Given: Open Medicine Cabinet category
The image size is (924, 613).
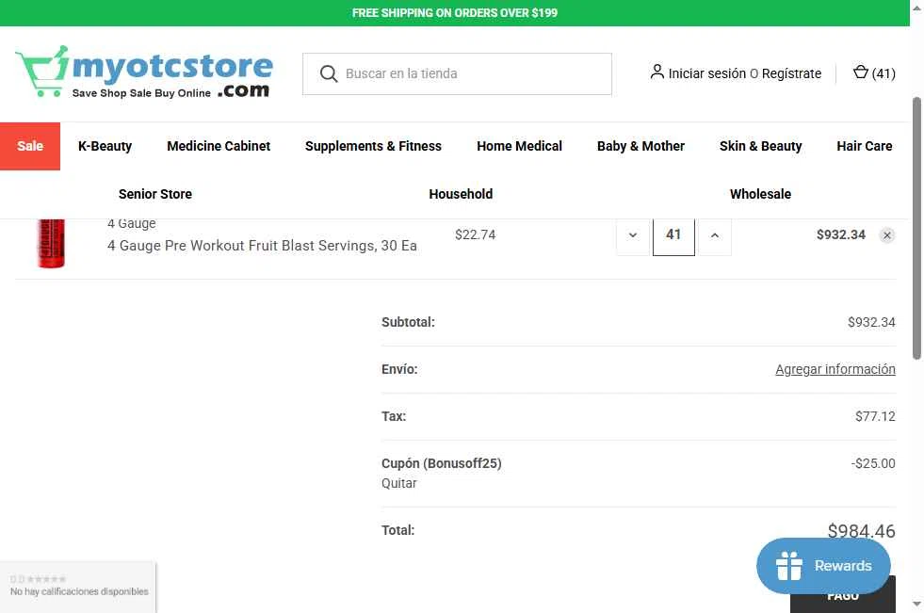Looking at the screenshot, I should pos(219,146).
